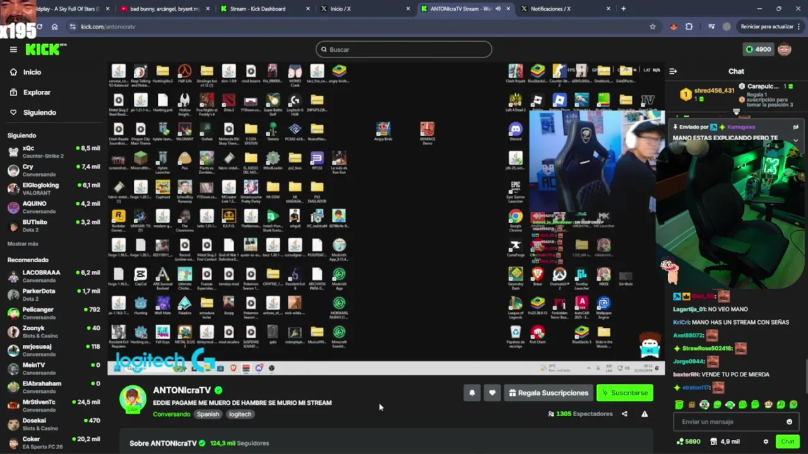The height and width of the screenshot is (454, 808).
Task: Click the green Chat send button
Action: point(787,441)
